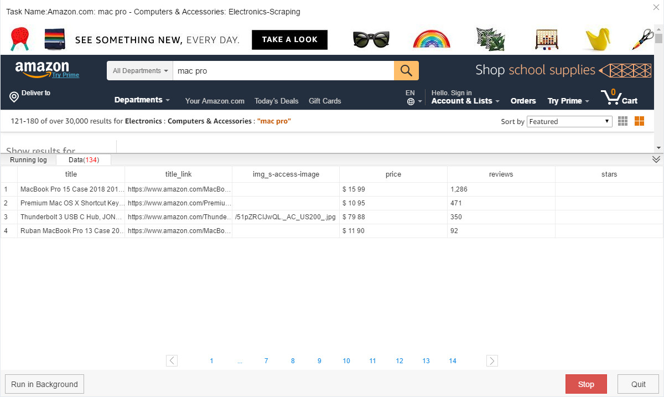Switch to the Running log tab
Image resolution: width=664 pixels, height=397 pixels.
point(29,159)
